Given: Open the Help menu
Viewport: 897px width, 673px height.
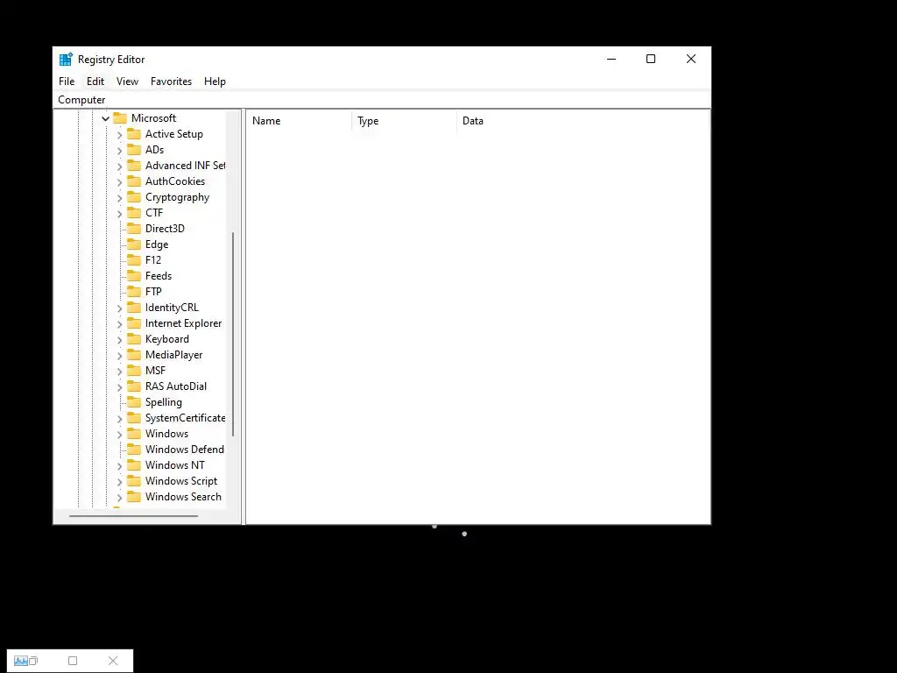Looking at the screenshot, I should [215, 81].
